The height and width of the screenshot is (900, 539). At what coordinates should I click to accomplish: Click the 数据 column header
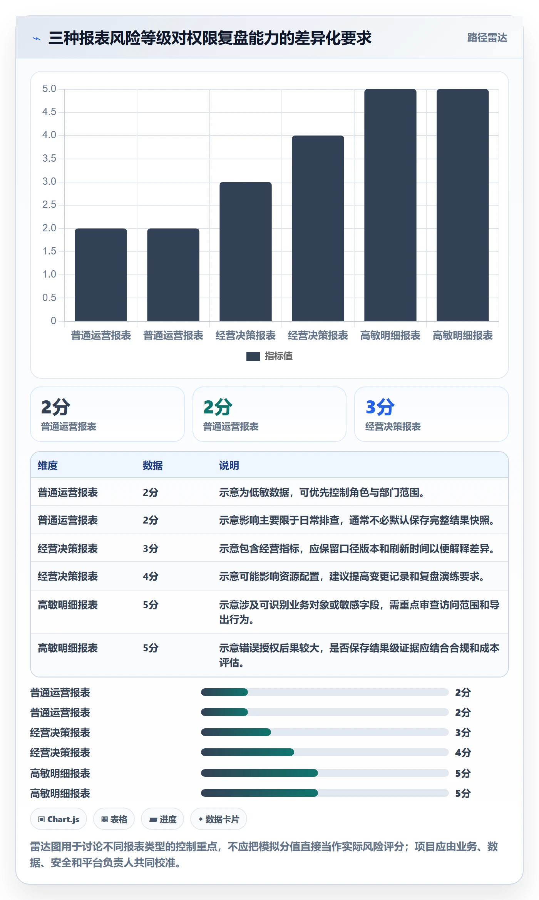click(x=153, y=466)
